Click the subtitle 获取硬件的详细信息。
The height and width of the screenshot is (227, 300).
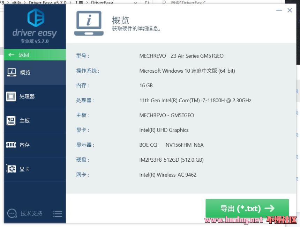(136, 29)
